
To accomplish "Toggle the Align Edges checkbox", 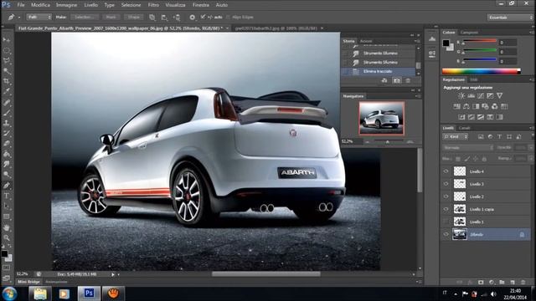I will click(x=229, y=17).
